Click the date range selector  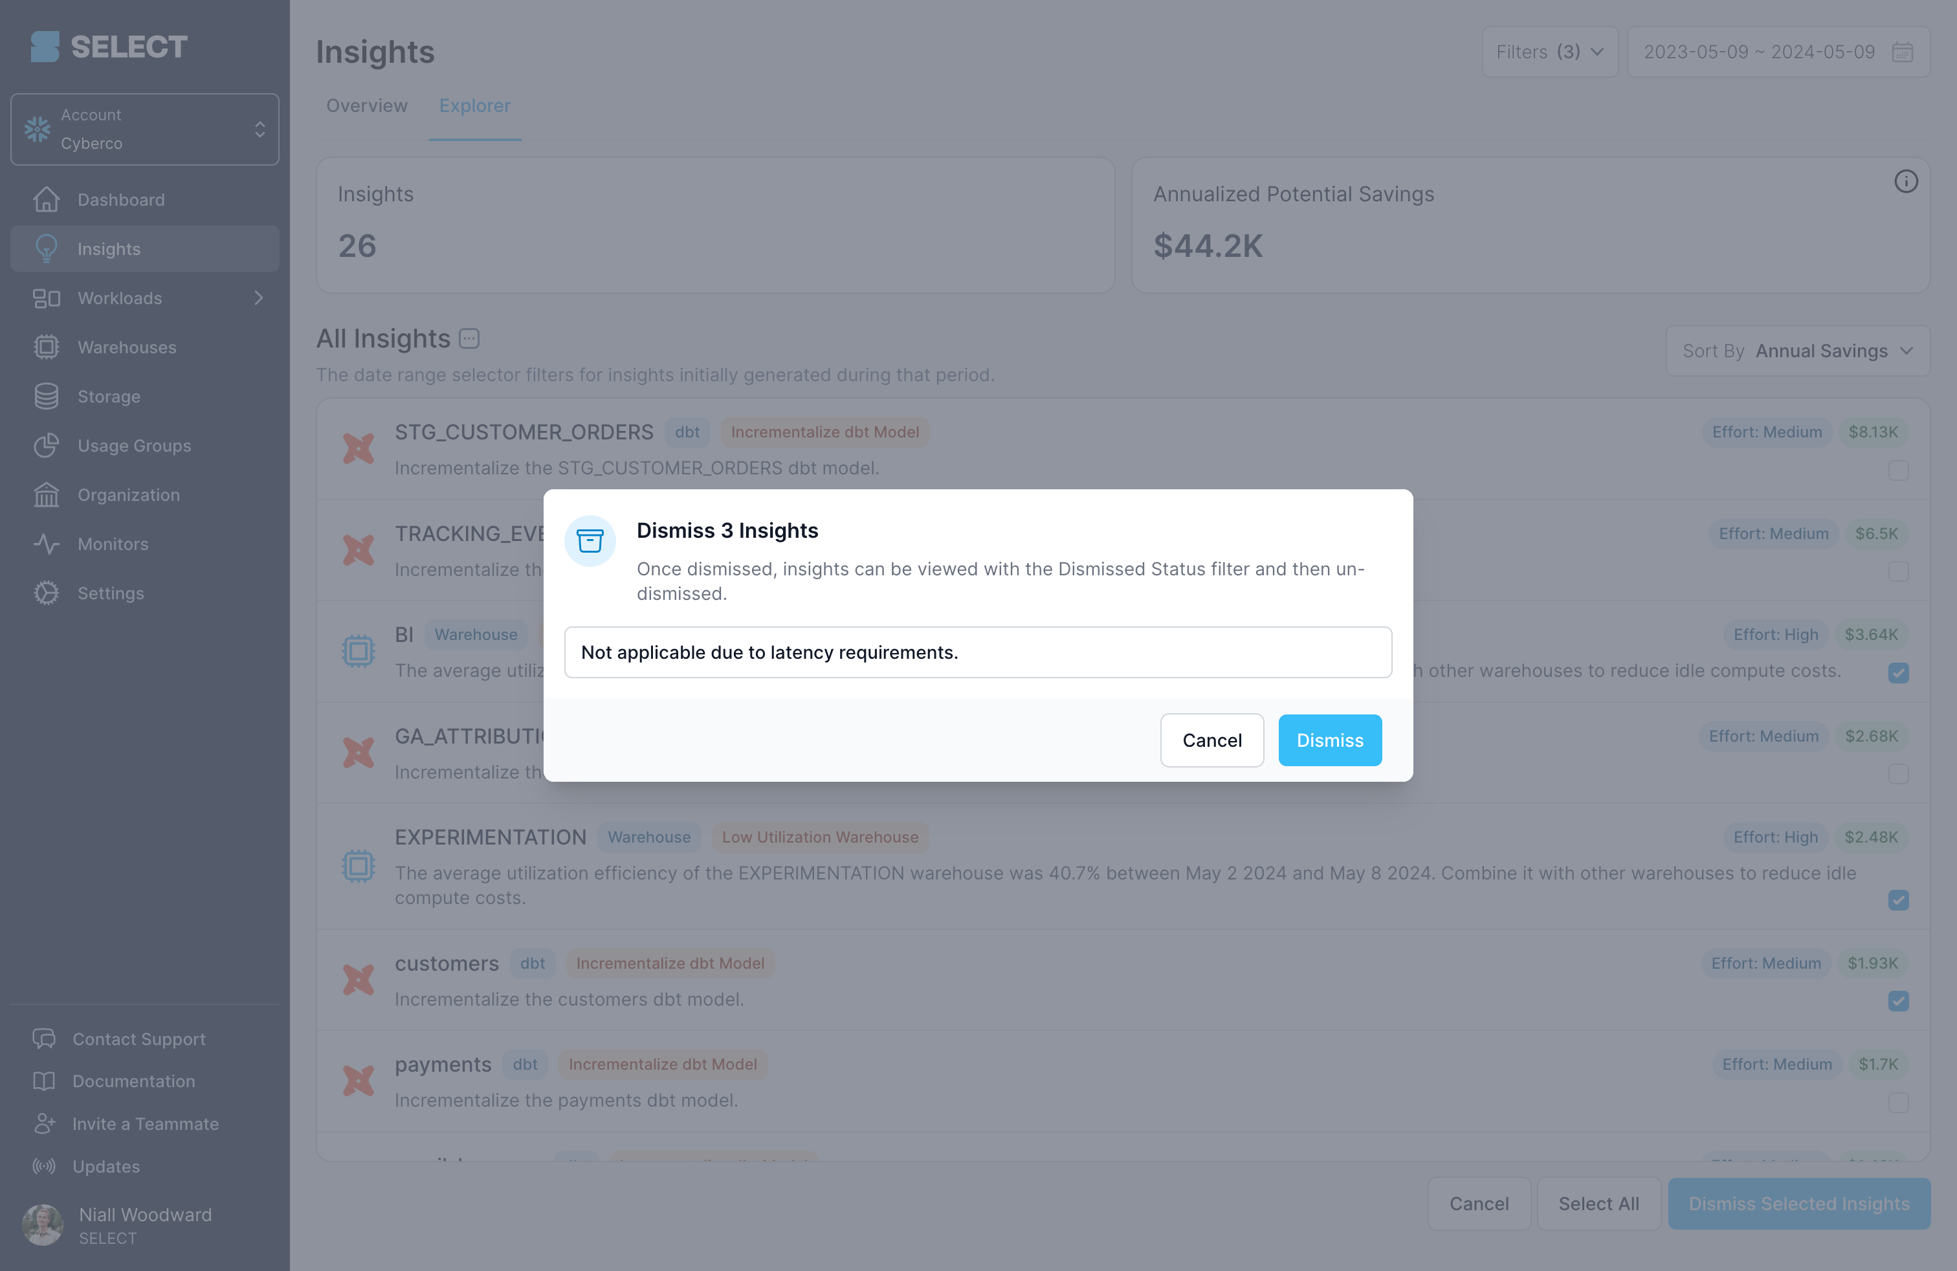[x=1775, y=51]
